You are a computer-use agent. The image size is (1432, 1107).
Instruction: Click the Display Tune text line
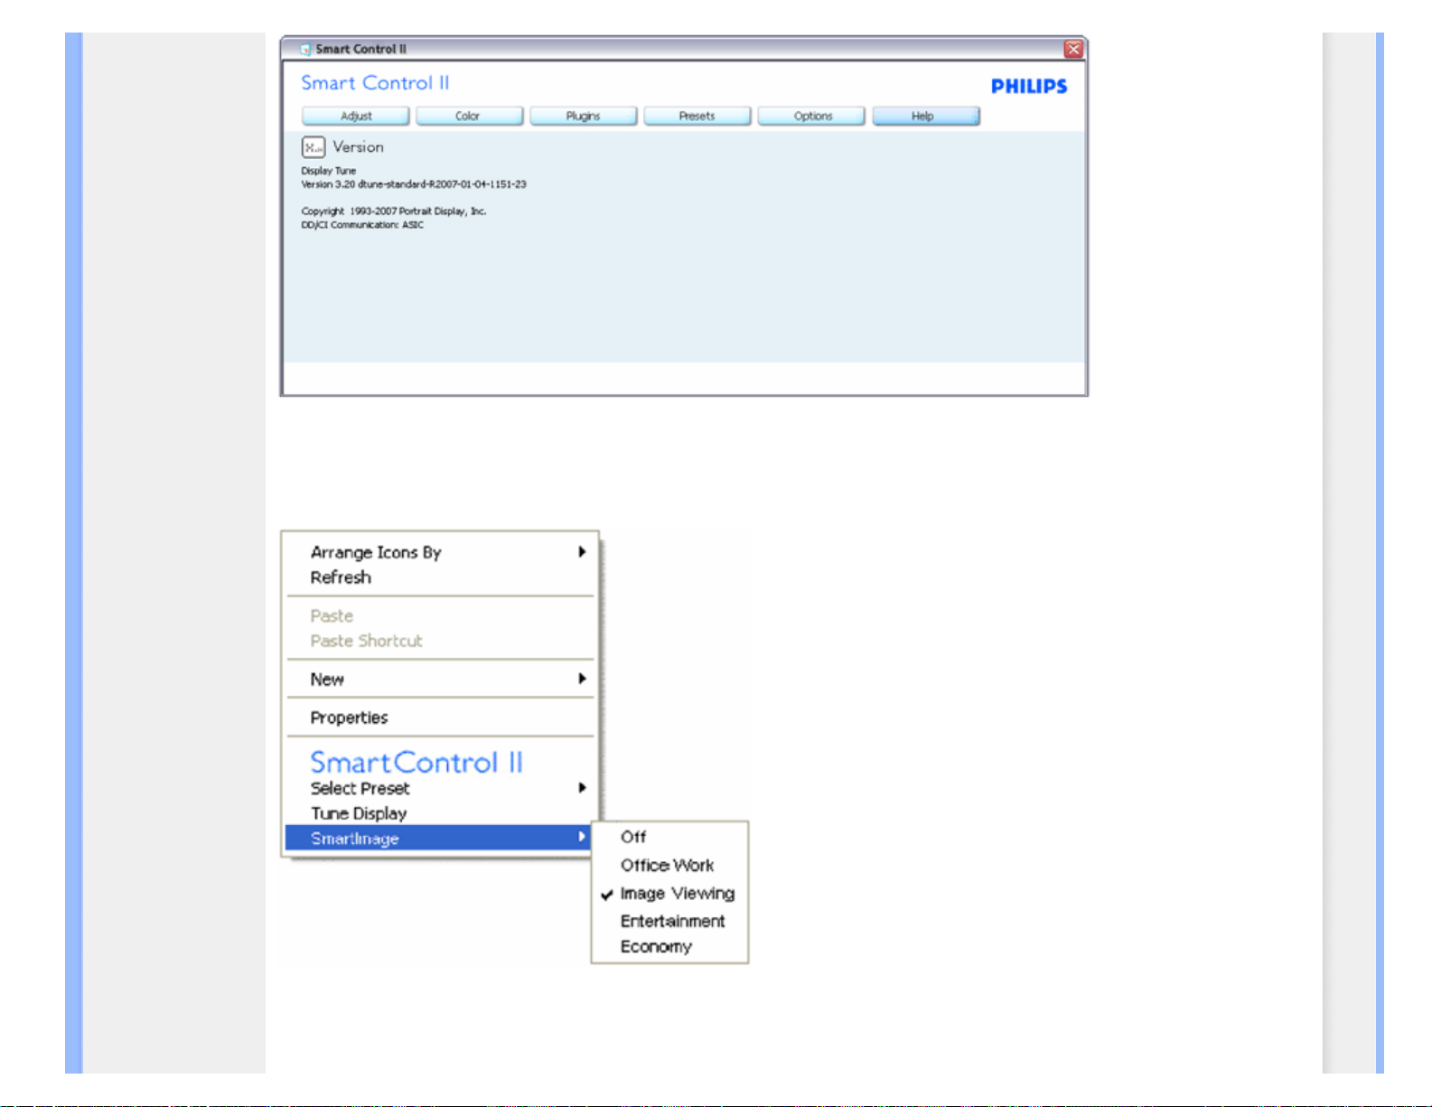[329, 171]
